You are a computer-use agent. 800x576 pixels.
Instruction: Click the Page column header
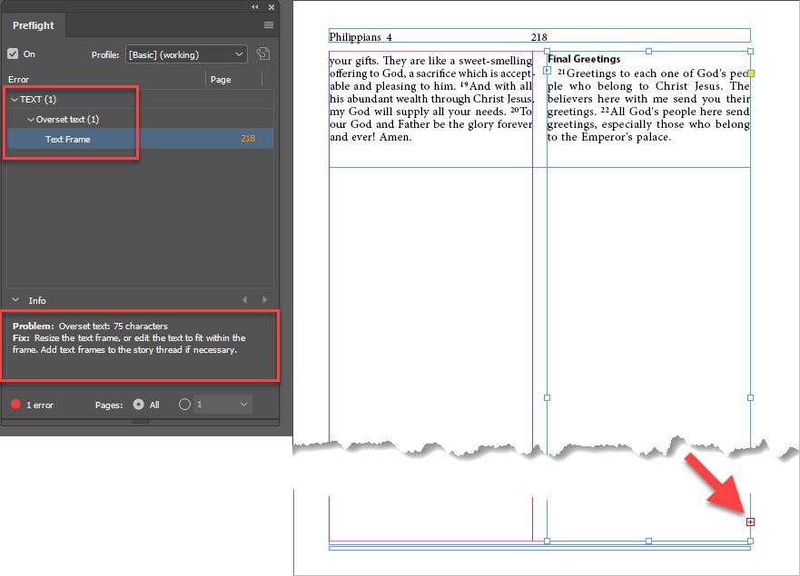coord(221,80)
